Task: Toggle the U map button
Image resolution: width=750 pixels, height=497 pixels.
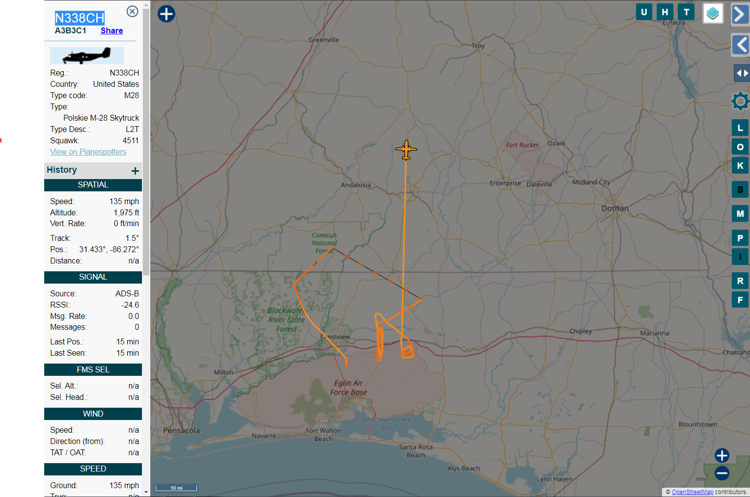Action: [x=644, y=12]
